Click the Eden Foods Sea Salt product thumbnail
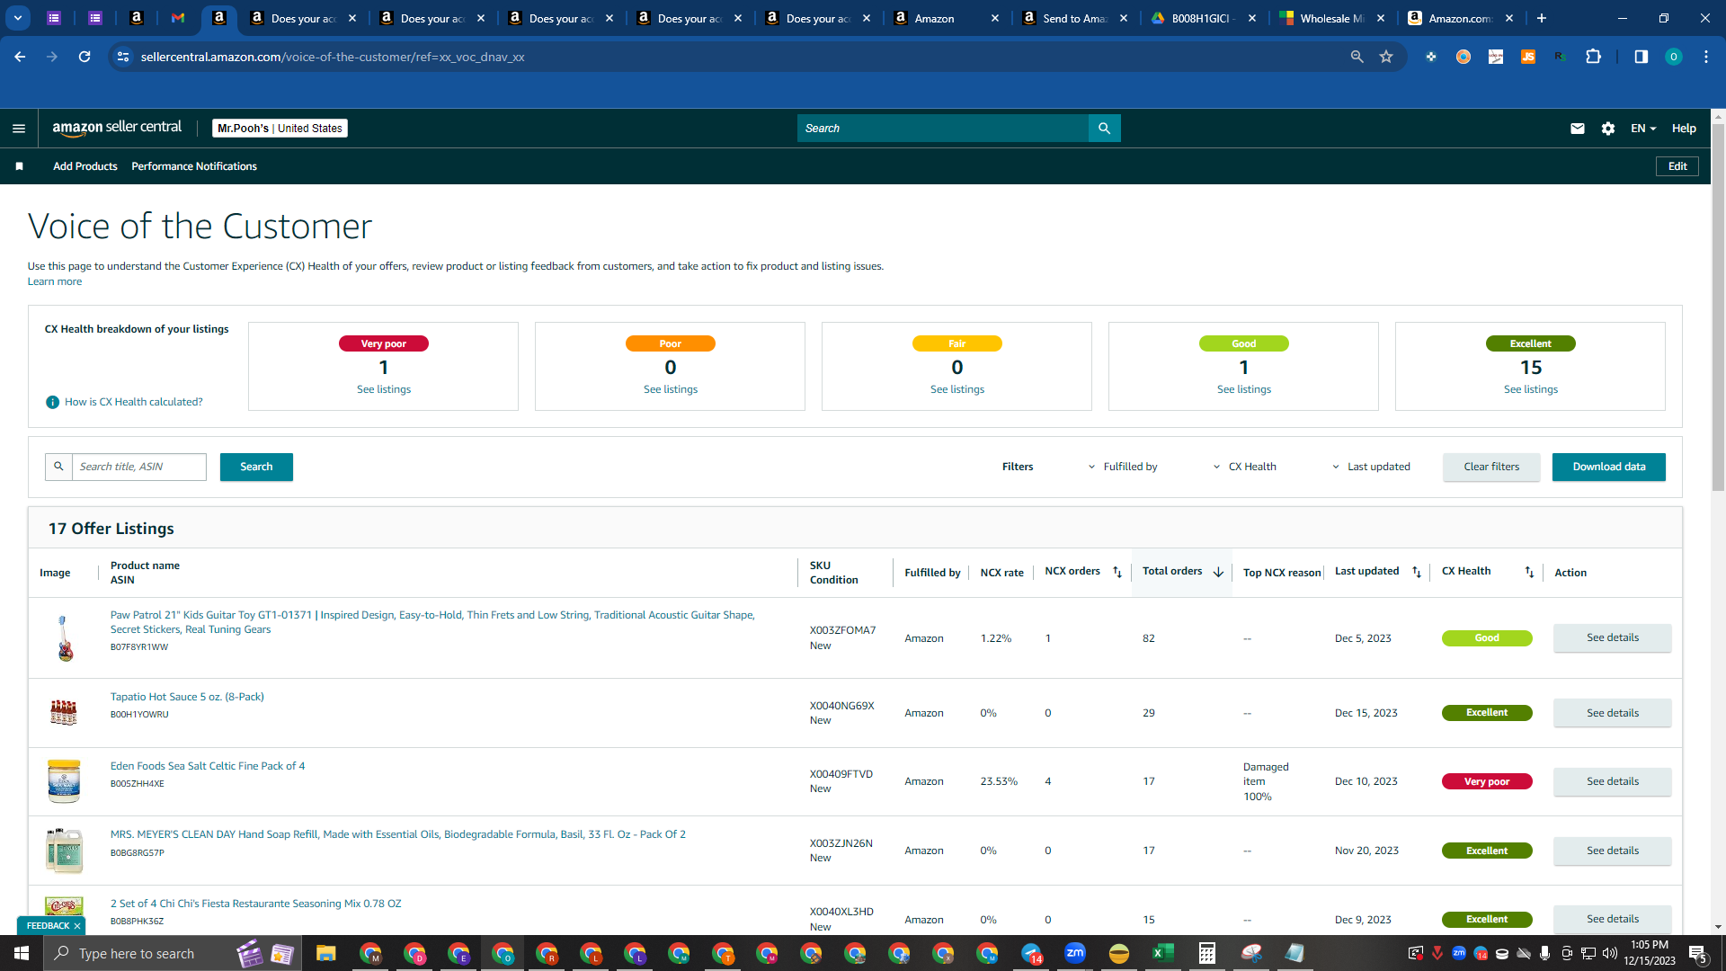 [64, 781]
